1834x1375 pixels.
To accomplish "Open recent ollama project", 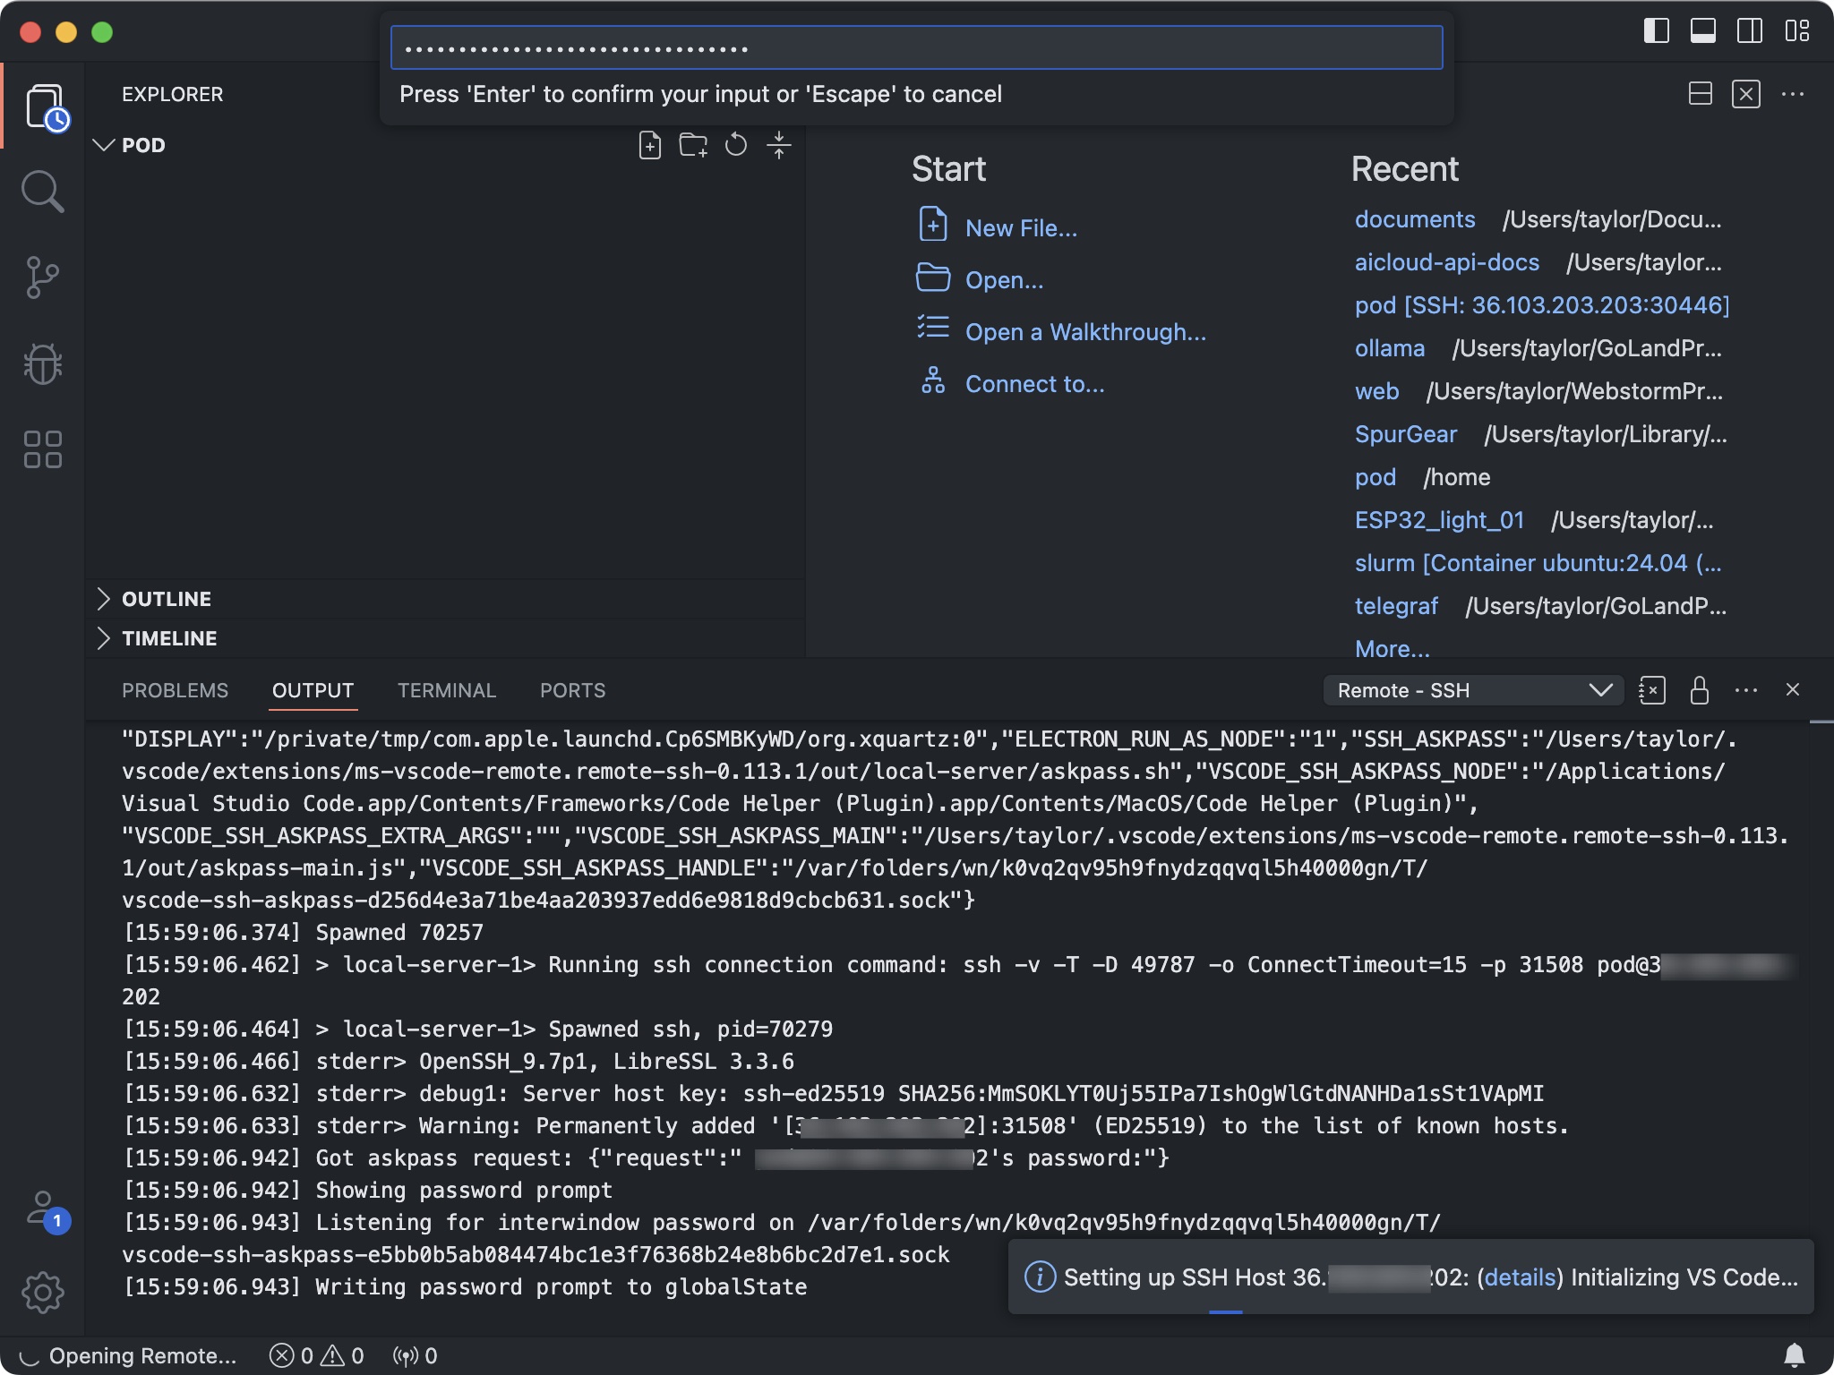I will [1390, 348].
